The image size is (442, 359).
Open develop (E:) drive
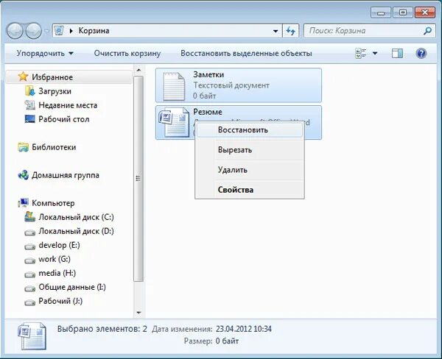point(59,245)
